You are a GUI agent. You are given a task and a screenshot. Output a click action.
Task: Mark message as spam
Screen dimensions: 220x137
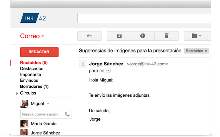pos(143,36)
